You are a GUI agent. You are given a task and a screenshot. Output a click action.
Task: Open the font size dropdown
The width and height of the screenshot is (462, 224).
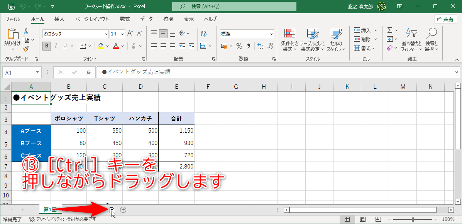pyautogui.click(x=123, y=34)
